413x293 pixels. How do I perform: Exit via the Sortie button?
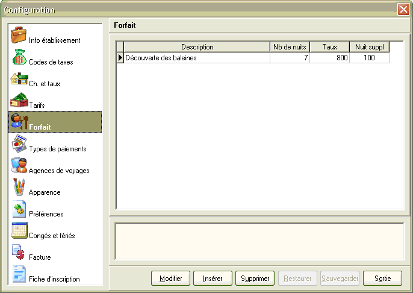coord(382,279)
